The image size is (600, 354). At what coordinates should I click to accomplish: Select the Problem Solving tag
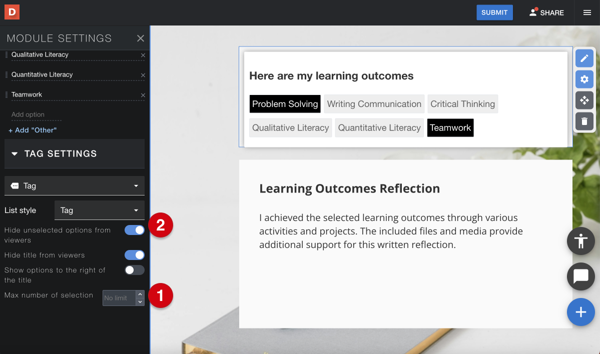click(x=285, y=104)
